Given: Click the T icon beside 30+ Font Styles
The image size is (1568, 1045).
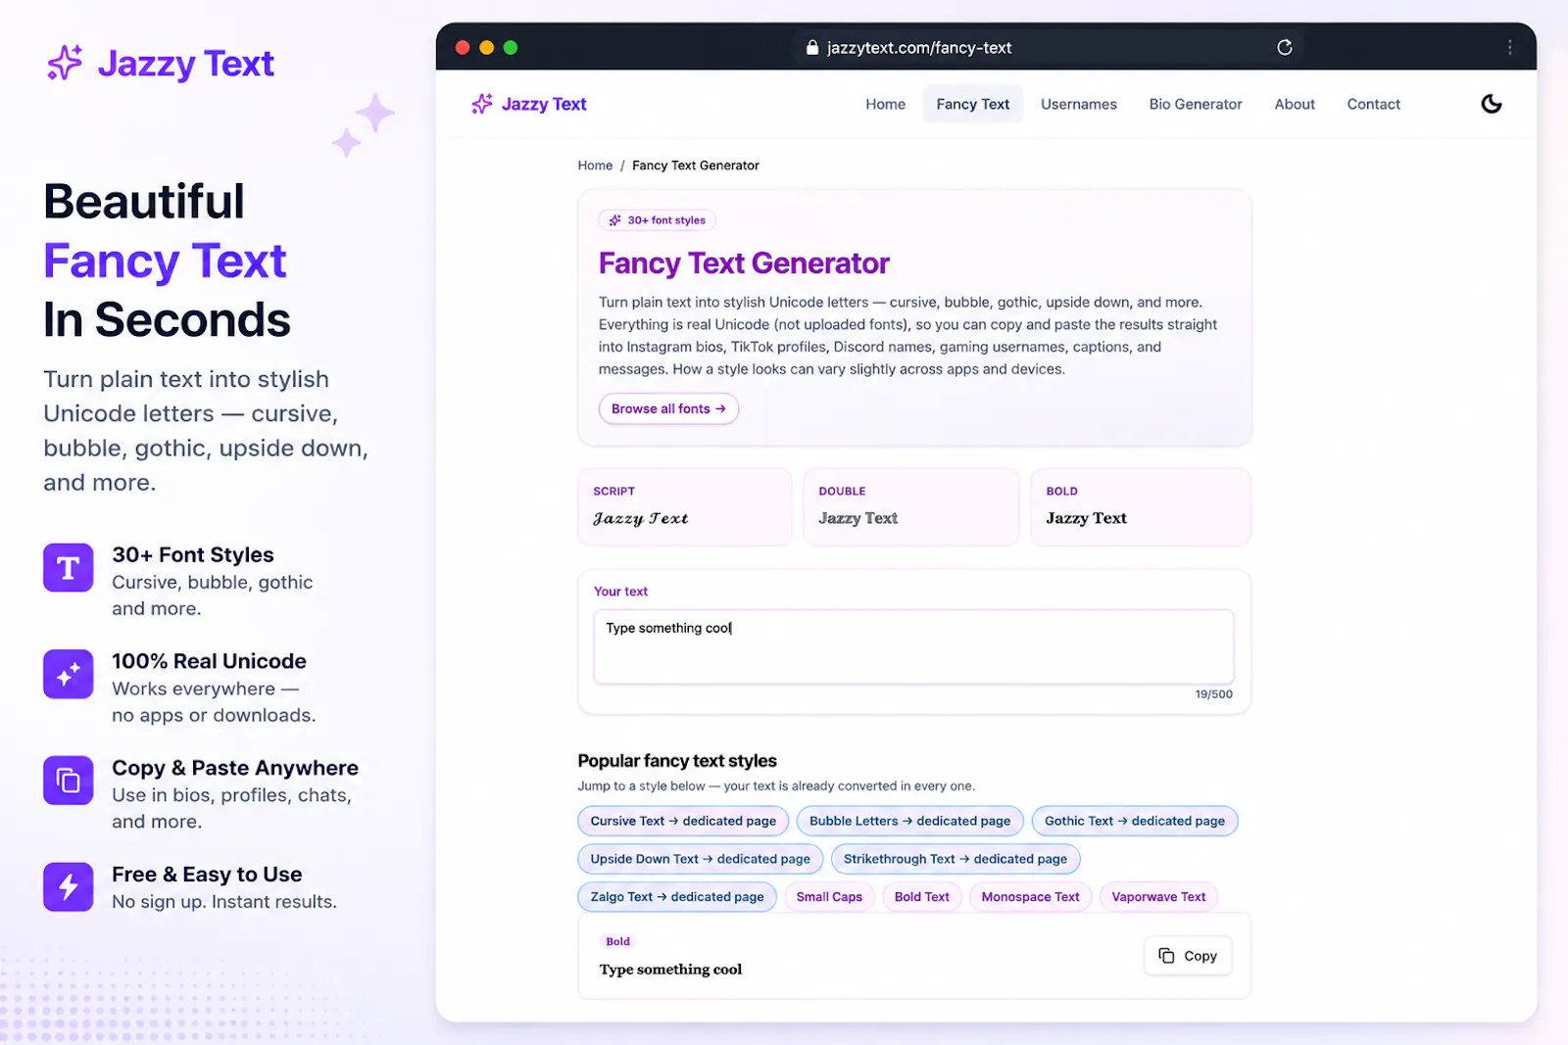Looking at the screenshot, I should pyautogui.click(x=69, y=568).
